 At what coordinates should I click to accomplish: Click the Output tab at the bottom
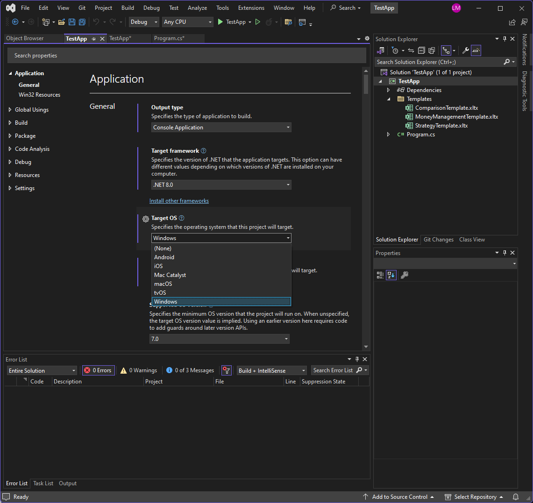coord(68,483)
